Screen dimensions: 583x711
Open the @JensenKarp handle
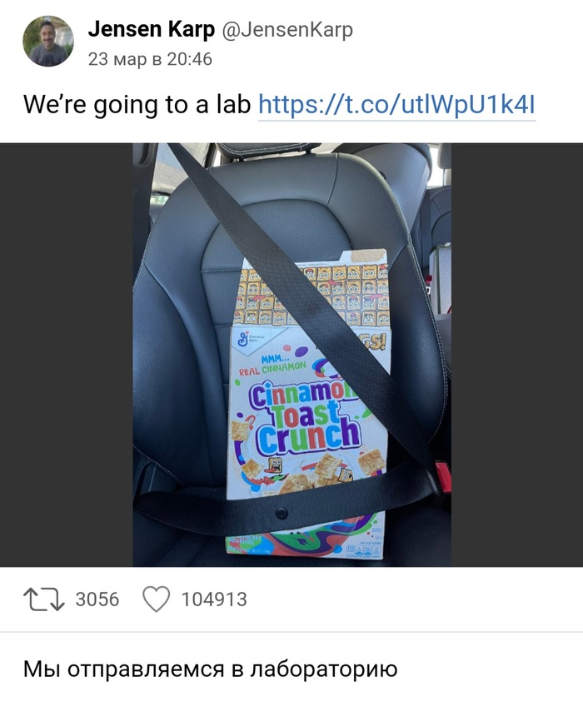point(287,30)
